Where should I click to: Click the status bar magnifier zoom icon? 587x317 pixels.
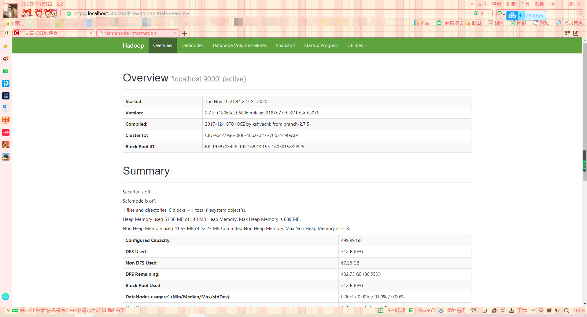[567, 310]
